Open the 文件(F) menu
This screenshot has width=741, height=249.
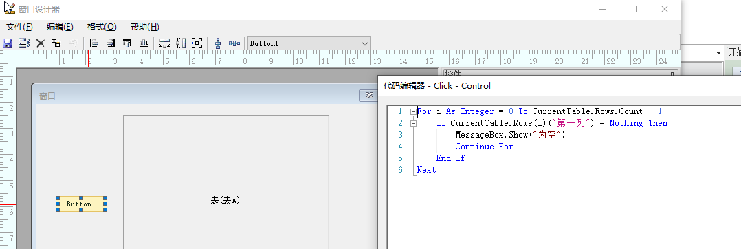(19, 27)
